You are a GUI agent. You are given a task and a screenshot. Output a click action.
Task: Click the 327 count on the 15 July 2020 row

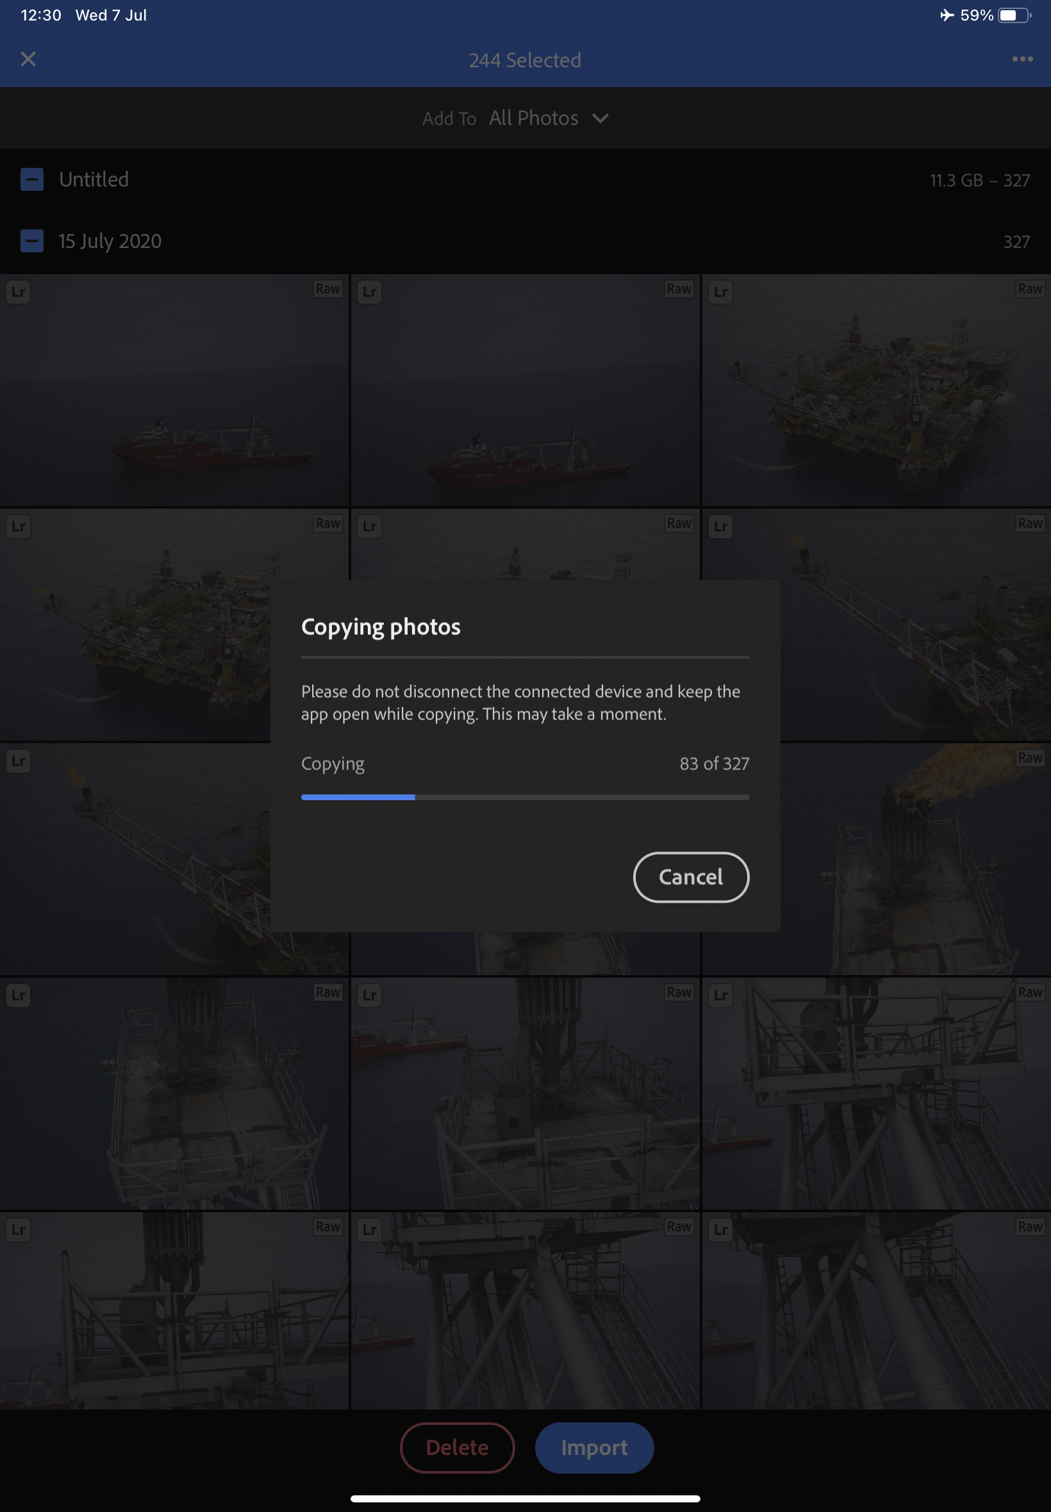pos(1016,242)
